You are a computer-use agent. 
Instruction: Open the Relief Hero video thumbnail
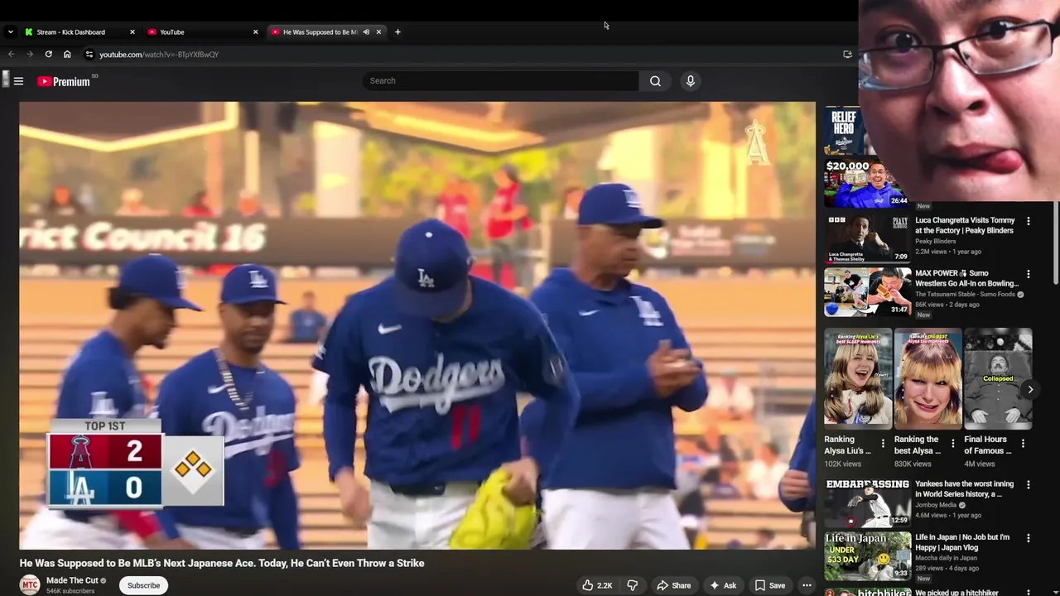(x=843, y=131)
